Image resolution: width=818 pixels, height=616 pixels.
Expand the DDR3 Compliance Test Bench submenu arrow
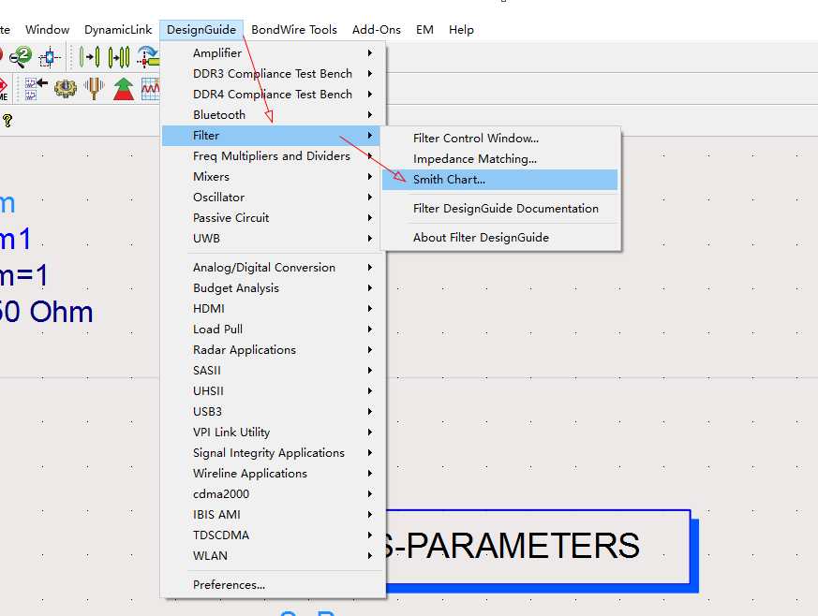pyautogui.click(x=369, y=73)
